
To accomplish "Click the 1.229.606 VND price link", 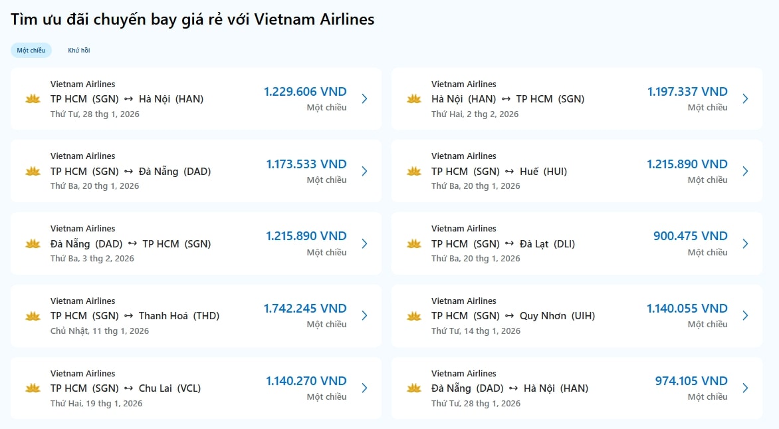I will (305, 91).
